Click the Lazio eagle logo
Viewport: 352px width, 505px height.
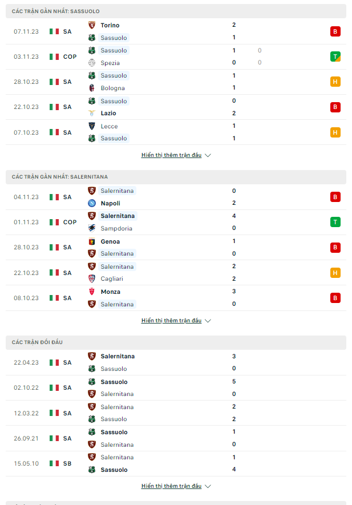pyautogui.click(x=92, y=113)
